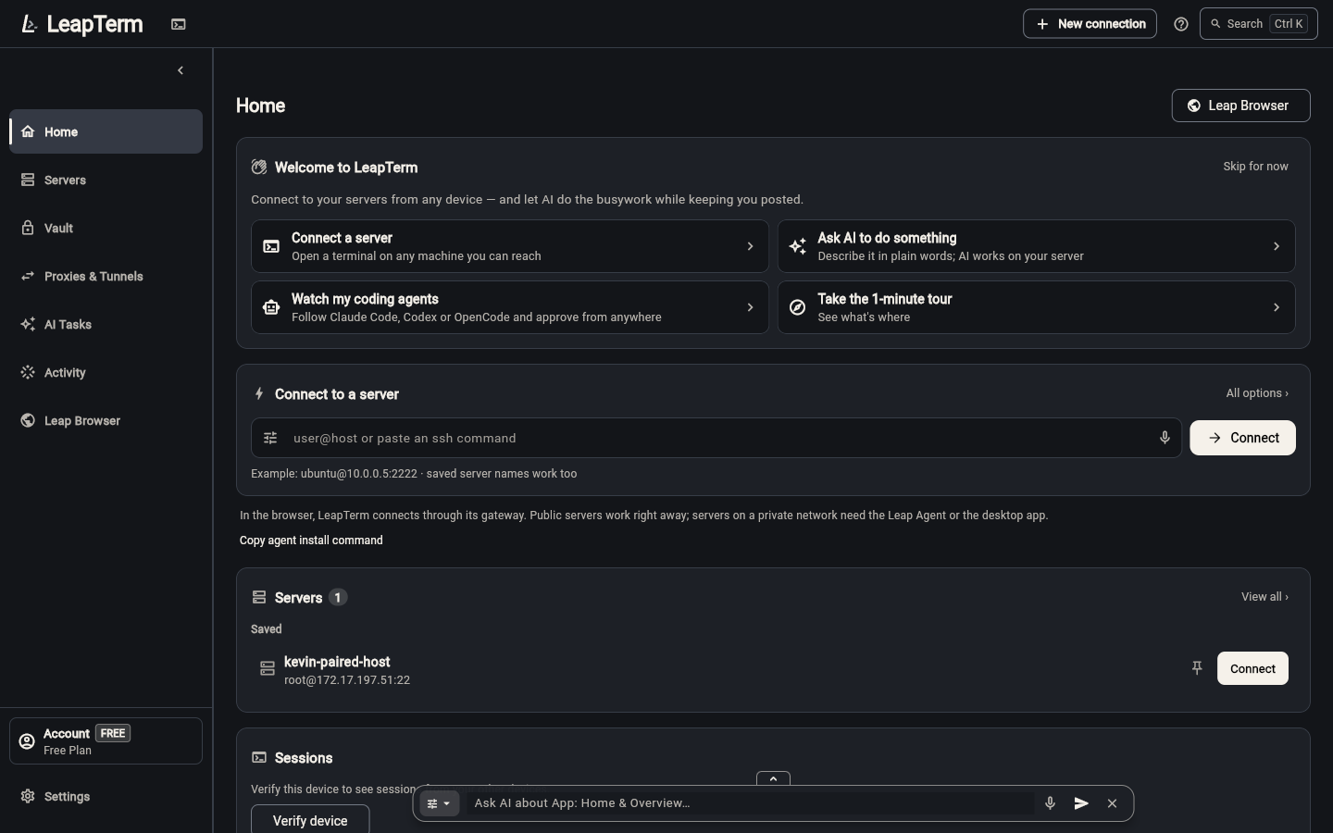1333x833 pixels.
Task: Focus the Ask AI about App input
Action: click(x=750, y=803)
